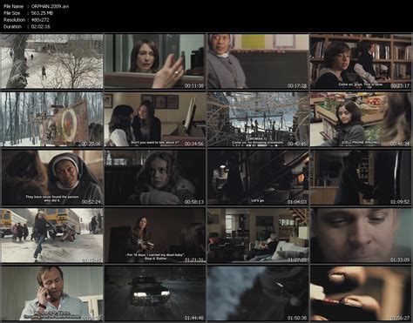Open the man on phone thumbnail
The width and height of the screenshot is (413, 323).
[52, 293]
